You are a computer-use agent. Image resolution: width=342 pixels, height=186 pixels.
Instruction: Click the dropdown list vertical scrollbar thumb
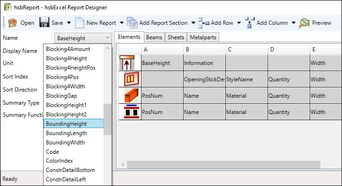[x=107, y=119]
